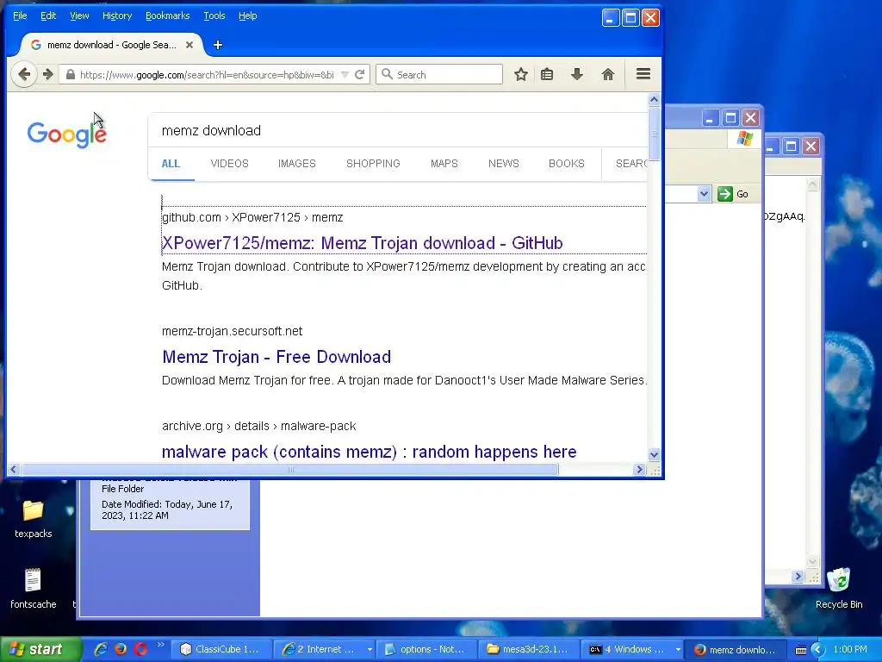Click memz download Firefox taskbar button
882x662 pixels.
pyautogui.click(x=736, y=650)
